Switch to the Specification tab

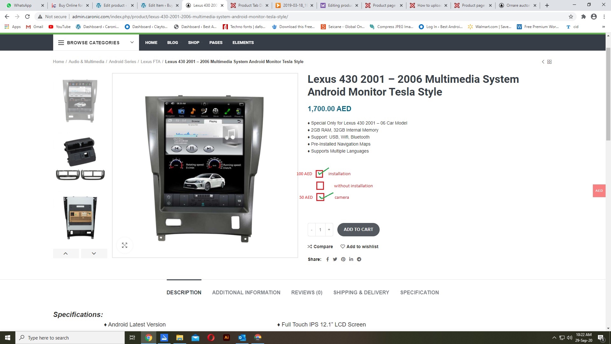coord(419,292)
